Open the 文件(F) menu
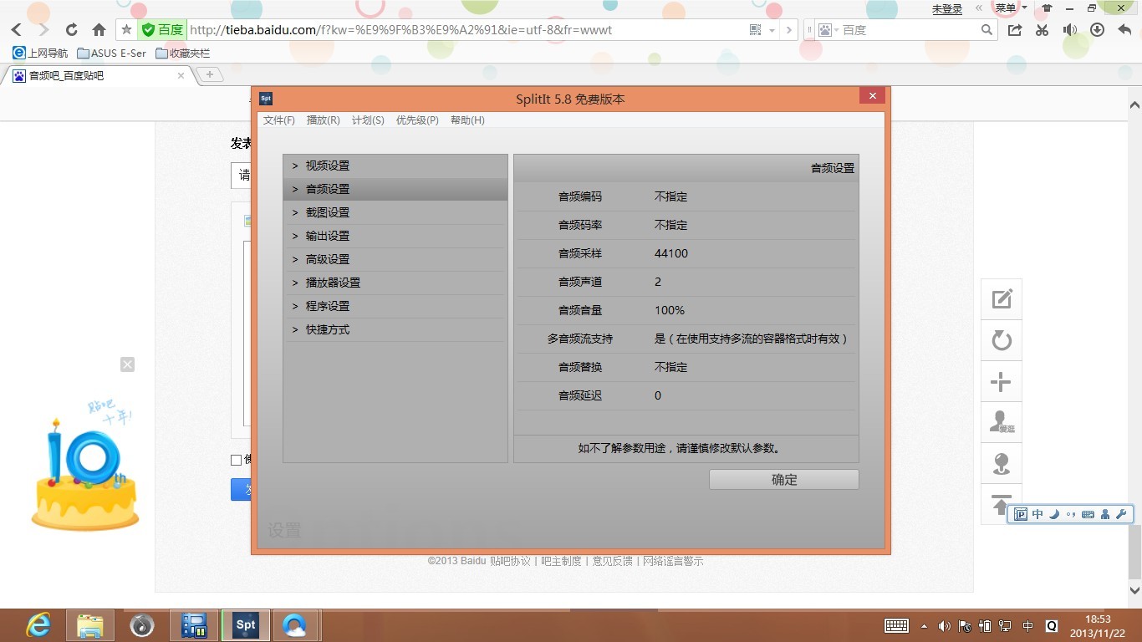Screen dimensions: 1142x642 coord(279,120)
